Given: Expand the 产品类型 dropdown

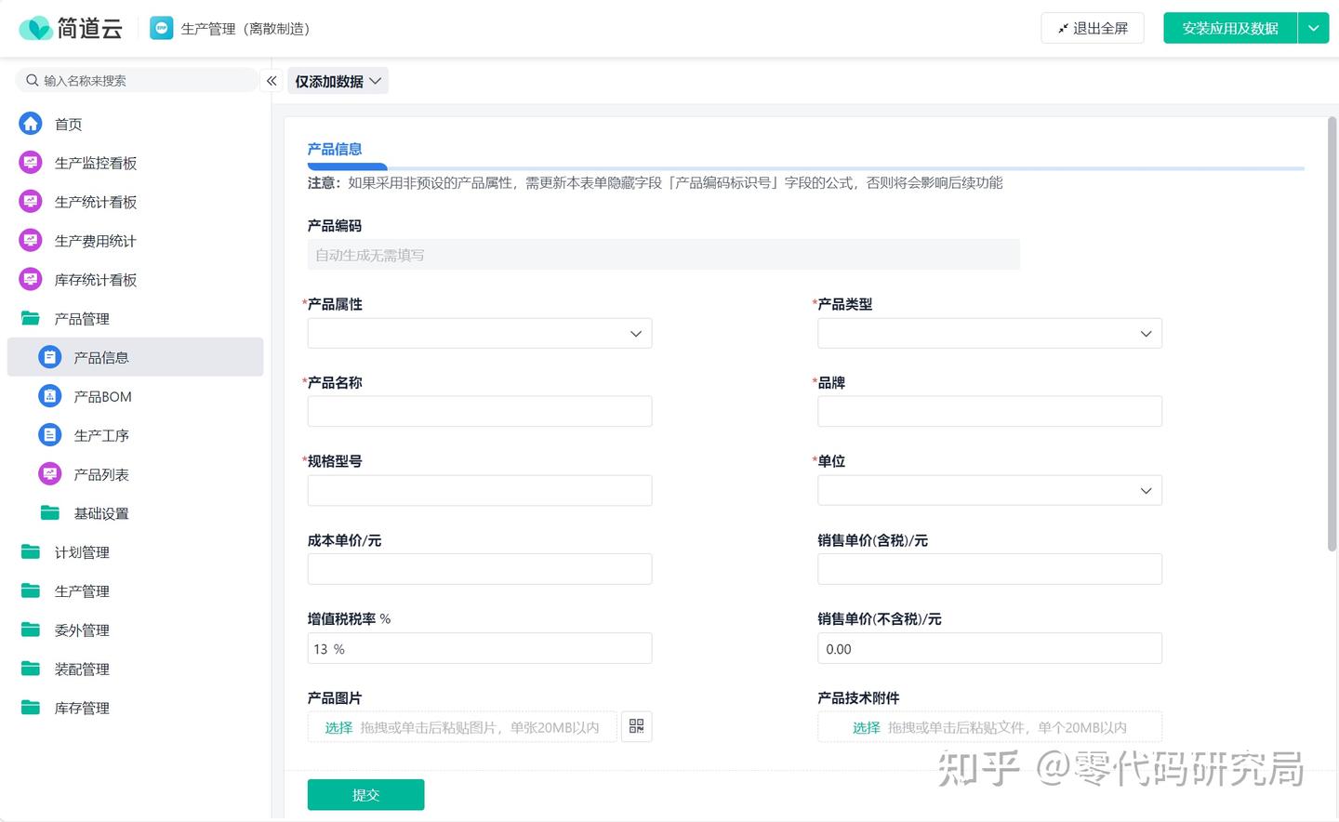Looking at the screenshot, I should (989, 334).
